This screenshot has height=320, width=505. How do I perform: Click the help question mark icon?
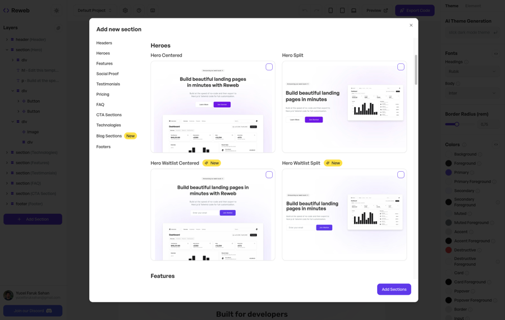[139, 10]
